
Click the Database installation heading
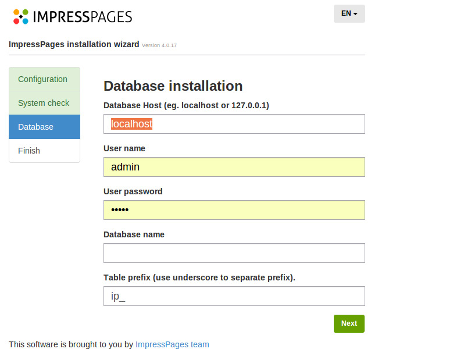(173, 86)
